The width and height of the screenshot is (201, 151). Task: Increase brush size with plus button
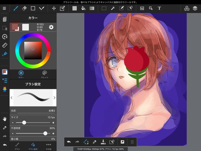(53, 123)
